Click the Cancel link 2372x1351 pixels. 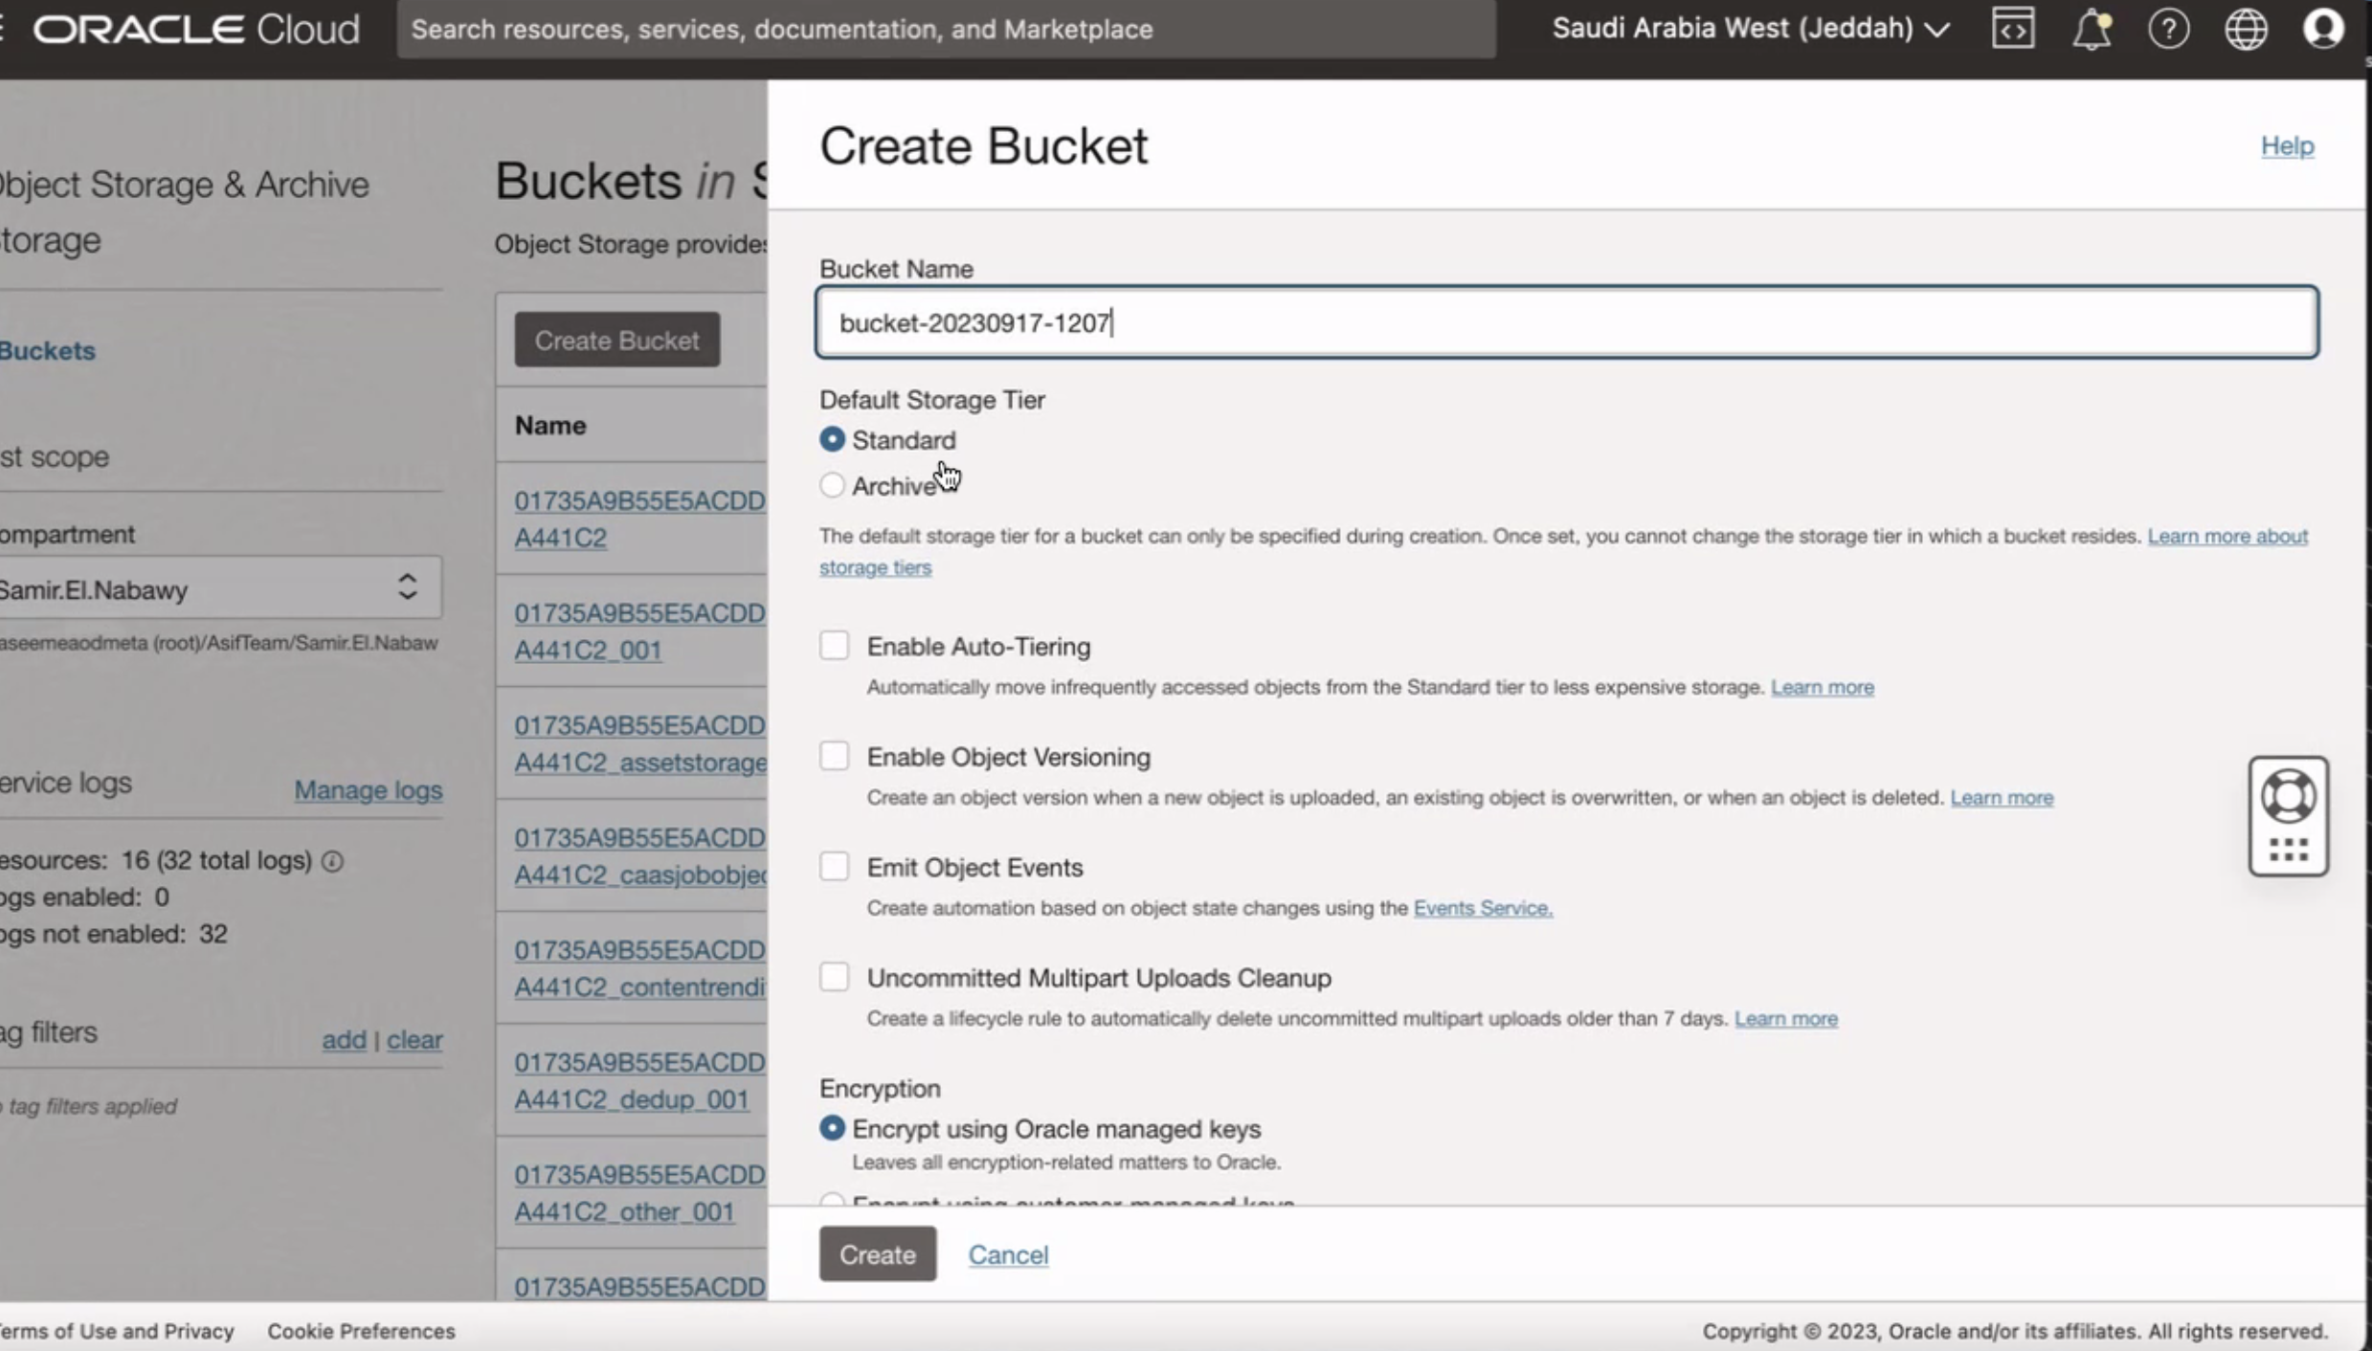click(1008, 1253)
